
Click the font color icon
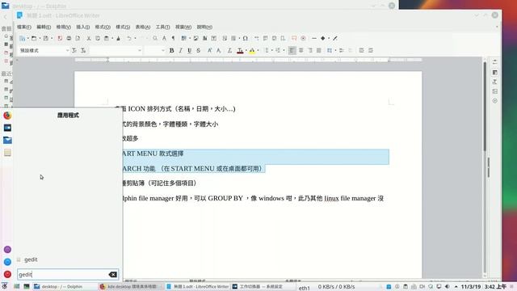click(240, 50)
